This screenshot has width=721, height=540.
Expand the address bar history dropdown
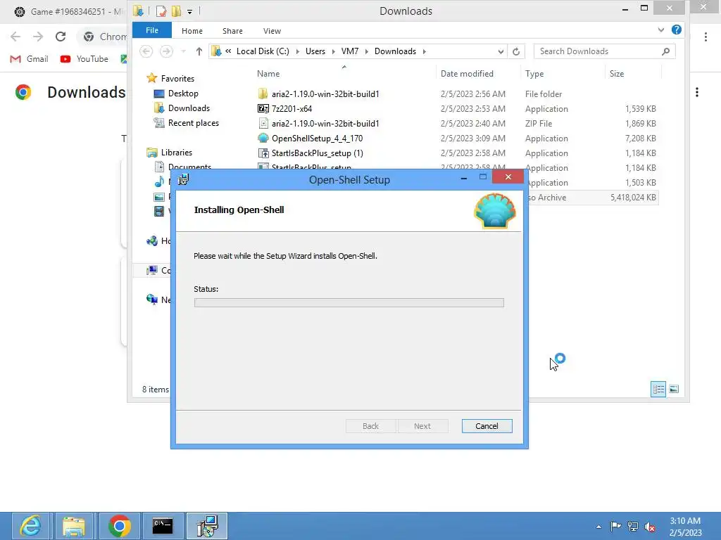click(501, 51)
